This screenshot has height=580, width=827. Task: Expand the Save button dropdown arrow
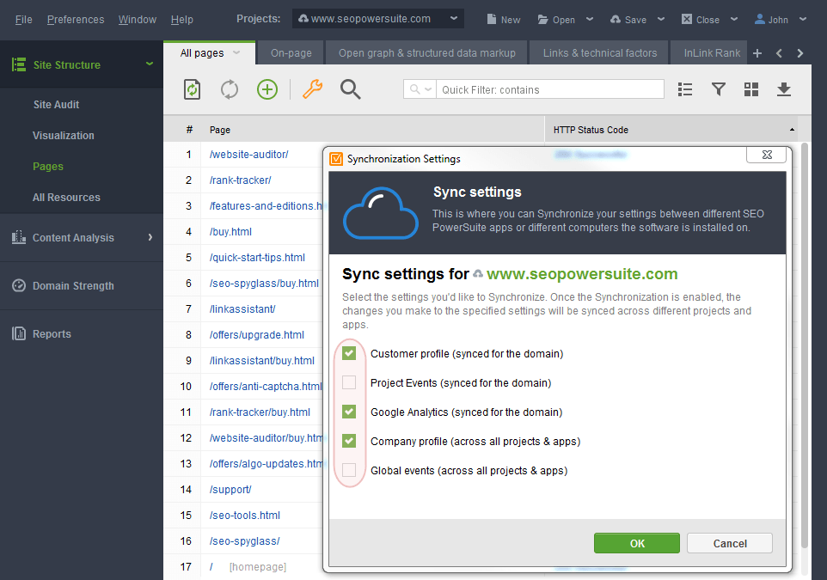click(x=661, y=19)
